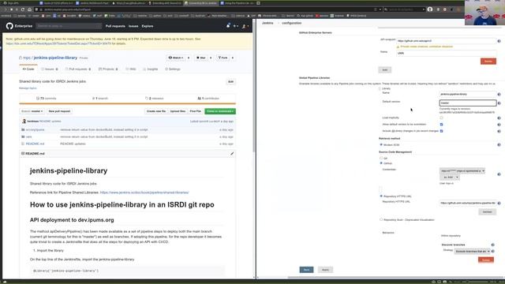Select Repository Scan deprecated radio option
The image size is (505, 284).
click(x=381, y=219)
